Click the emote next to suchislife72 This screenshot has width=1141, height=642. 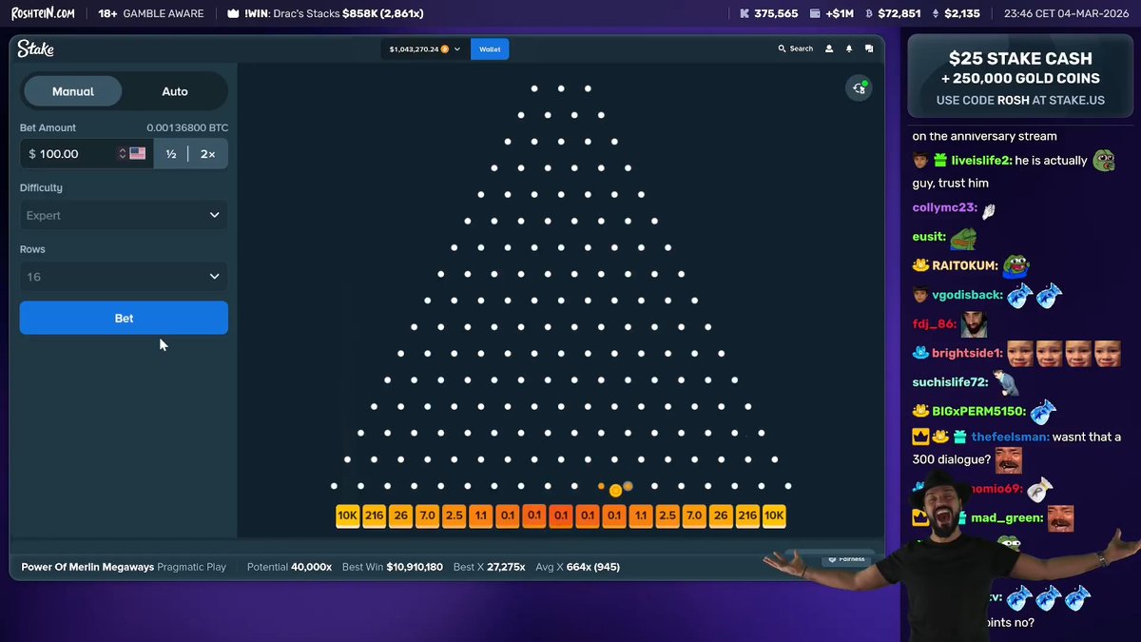[1007, 382]
